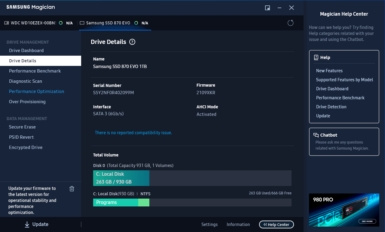The image size is (385, 232).
Task: Click the Programs segment of the volume bar
Action: point(116,203)
